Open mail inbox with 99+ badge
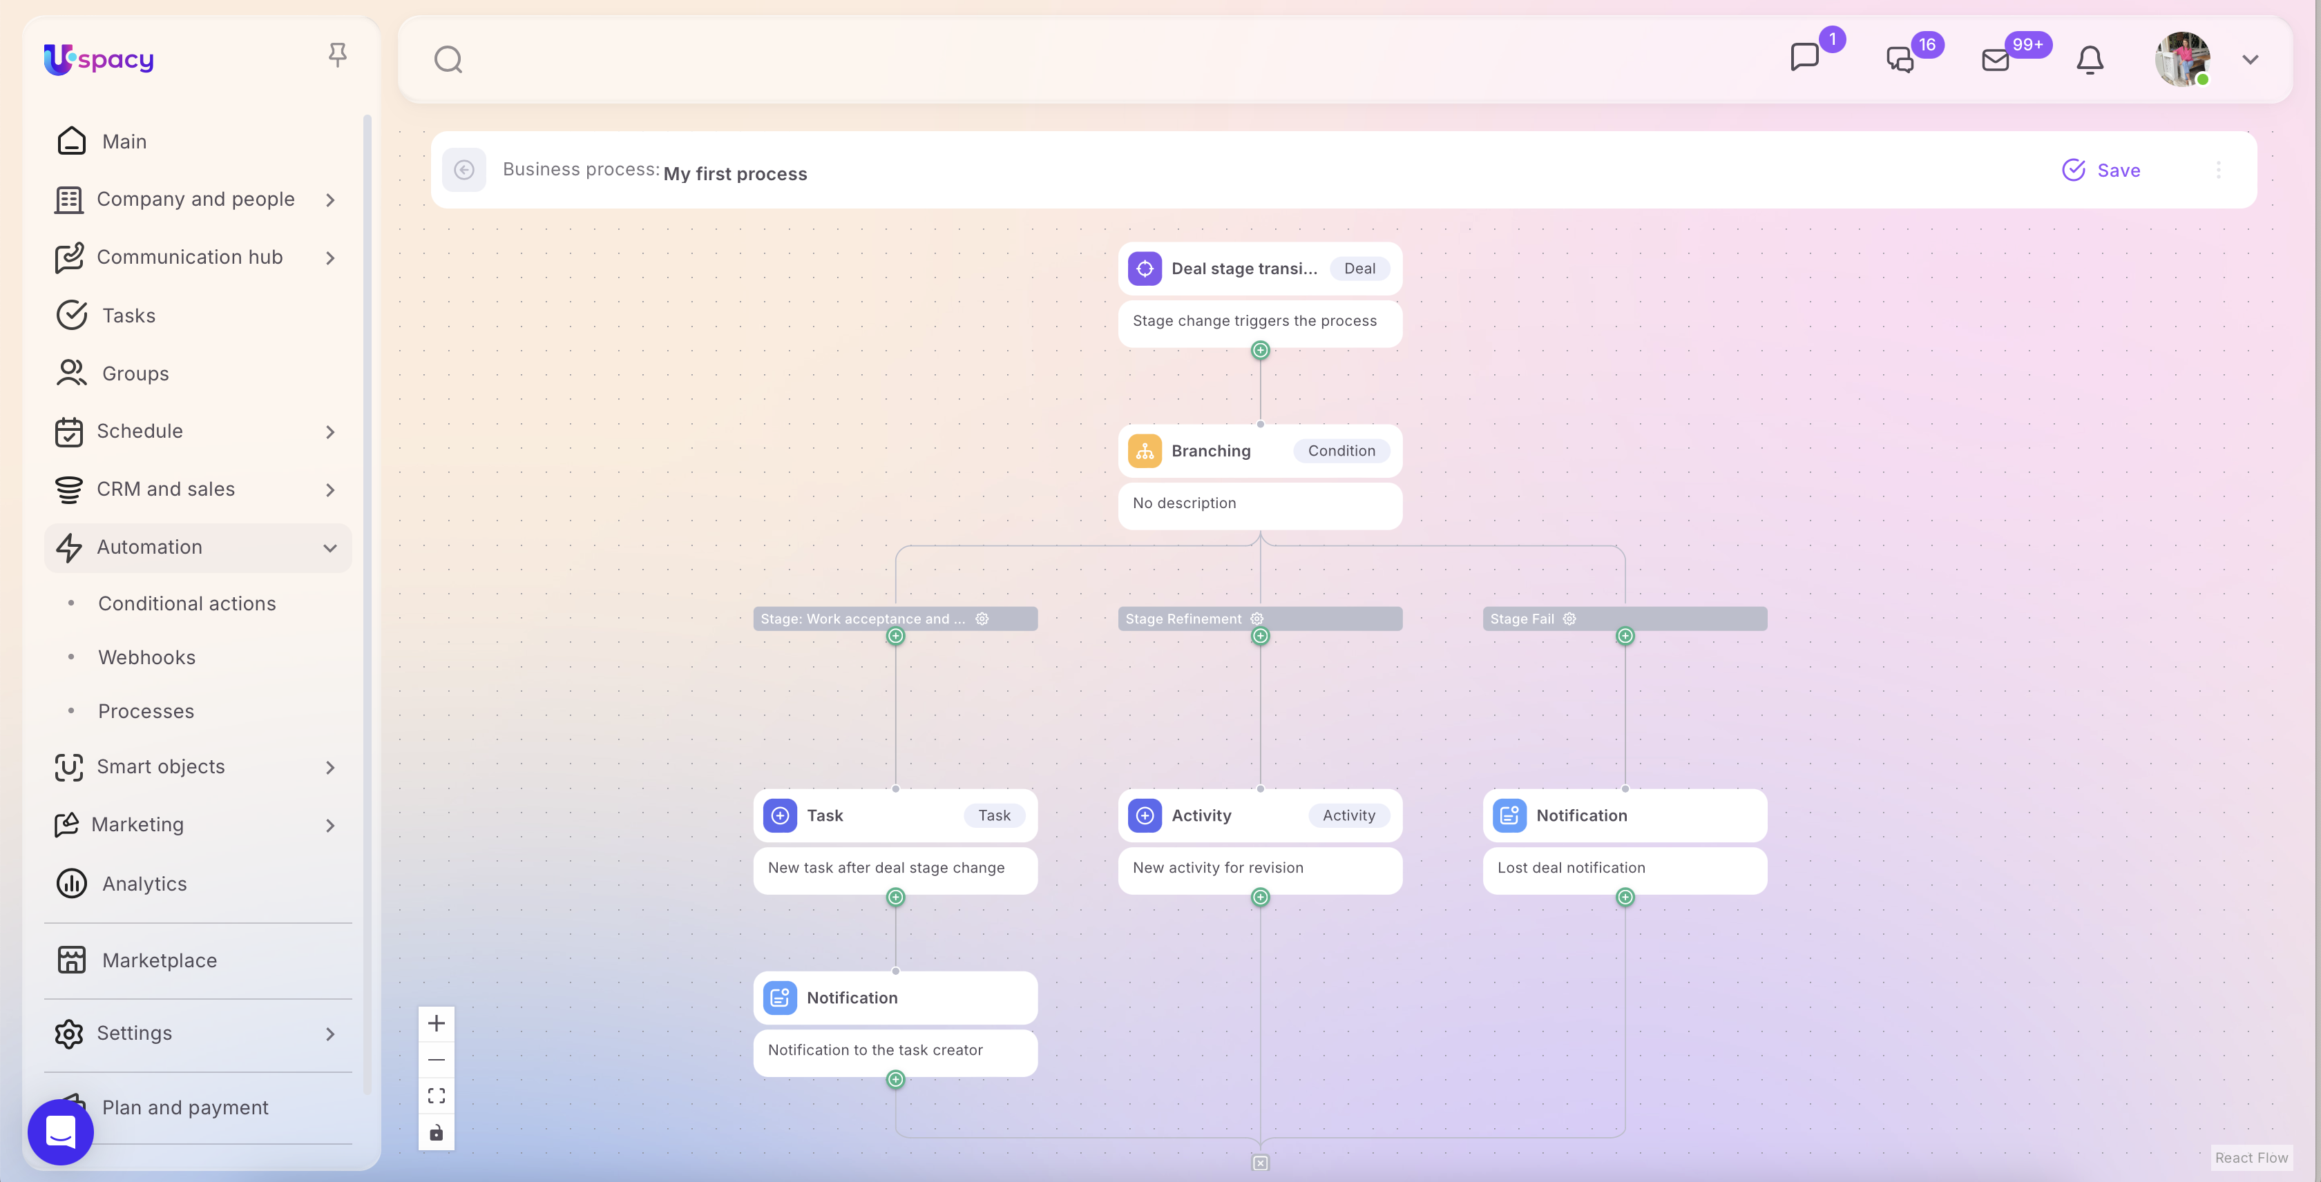Viewport: 2321px width, 1182px height. (x=1996, y=60)
